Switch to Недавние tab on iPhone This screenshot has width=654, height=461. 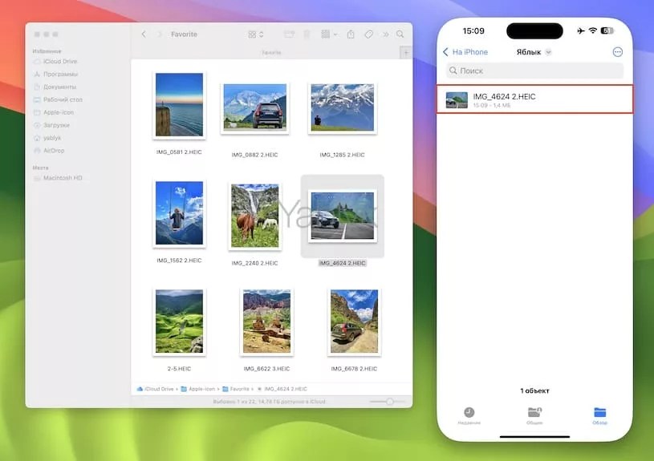click(469, 415)
